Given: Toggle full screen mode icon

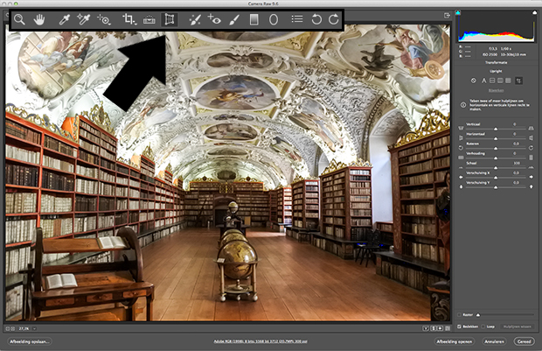Looking at the screenshot, I should 447,15.
